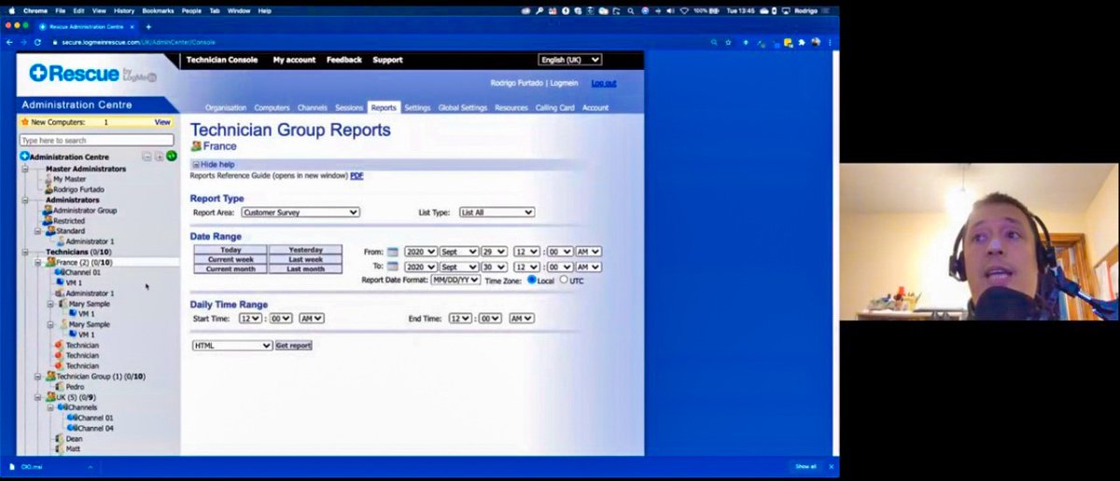The height and width of the screenshot is (481, 1120).
Task: Bookmark this page with the star icon
Action: pyautogui.click(x=728, y=42)
